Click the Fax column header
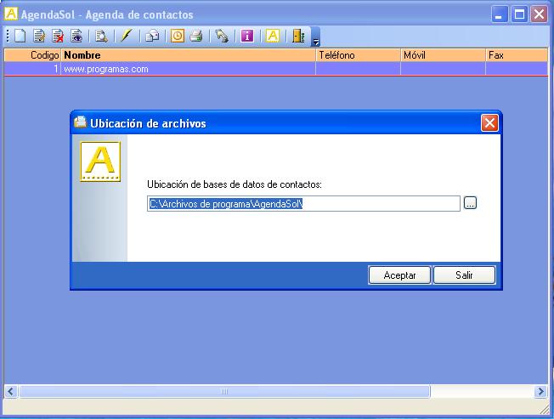Viewport: 554px width, 419px height. coord(517,55)
